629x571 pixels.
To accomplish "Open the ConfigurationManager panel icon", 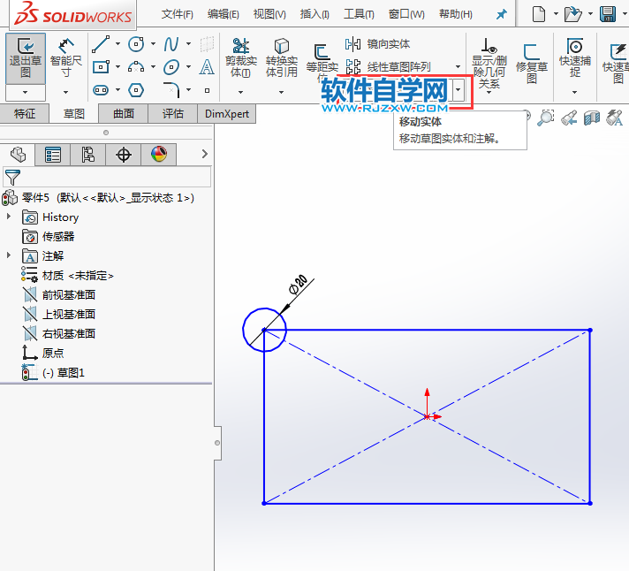I will click(x=87, y=156).
